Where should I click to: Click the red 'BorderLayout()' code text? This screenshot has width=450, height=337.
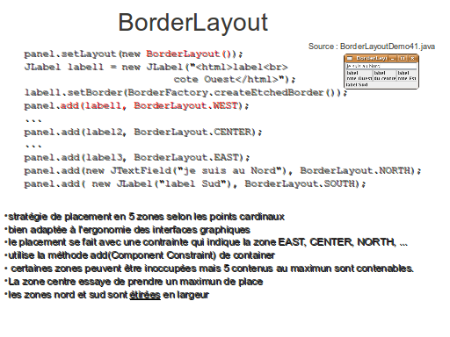191,54
